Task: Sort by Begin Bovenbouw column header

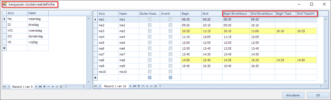Action: pyautogui.click(x=236, y=14)
